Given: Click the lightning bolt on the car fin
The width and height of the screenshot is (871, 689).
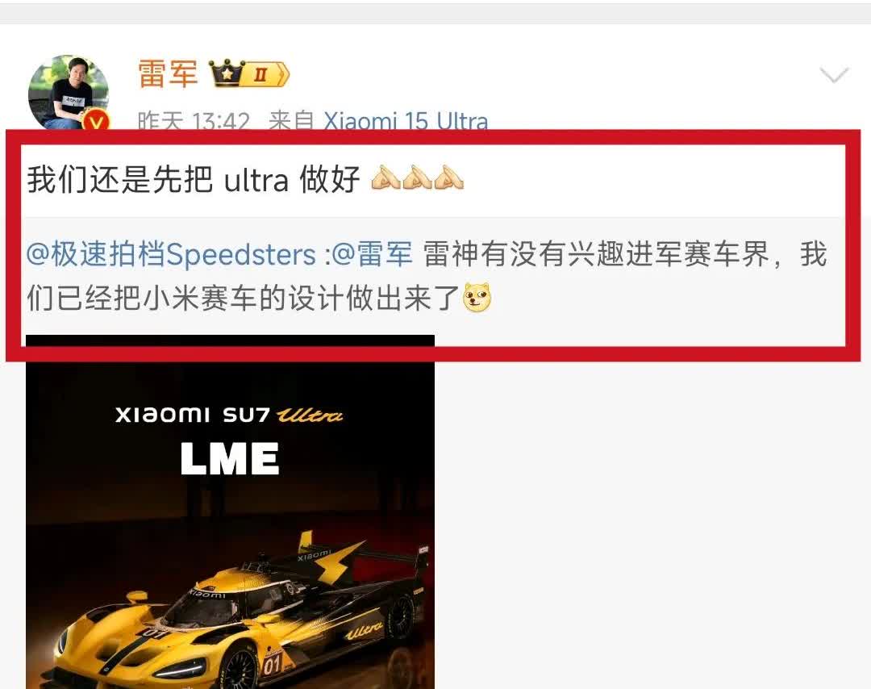Looking at the screenshot, I should click(x=336, y=562).
